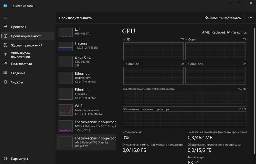Click the Сведения list icon
The width and height of the screenshot is (256, 164).
(x=5, y=73)
